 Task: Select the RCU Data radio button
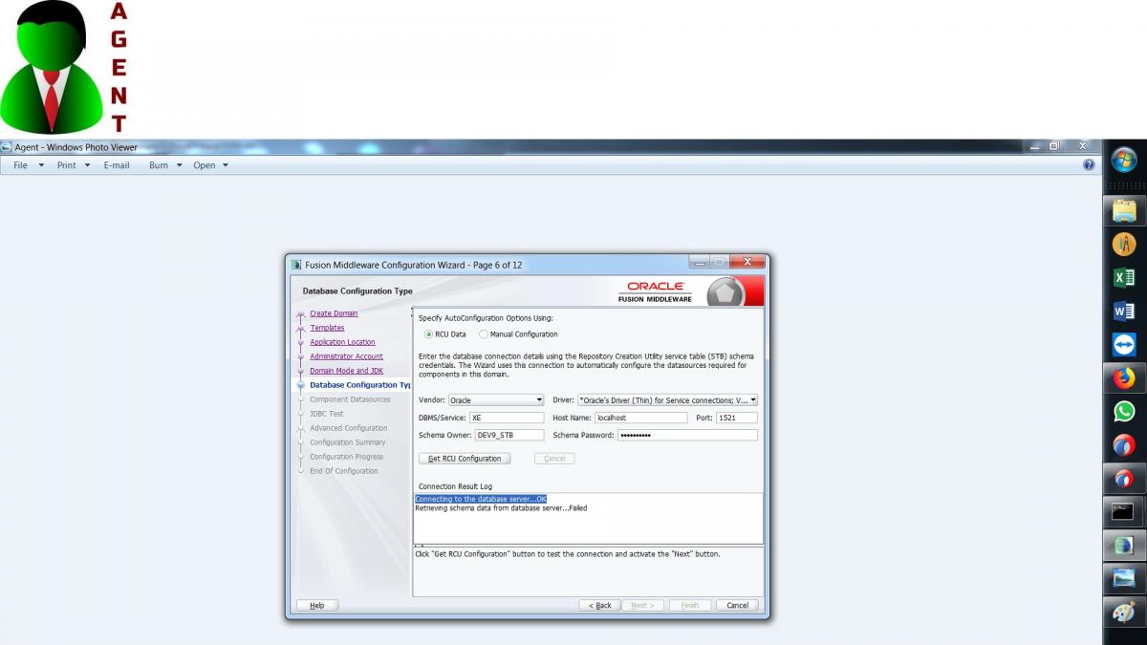coord(428,334)
